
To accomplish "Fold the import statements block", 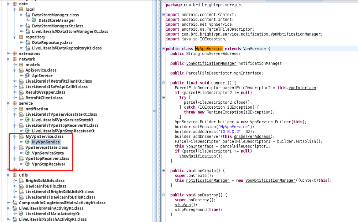I will click(163, 15).
